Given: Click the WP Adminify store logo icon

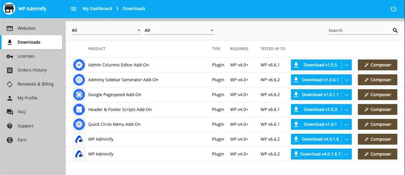Looking at the screenshot, I should (9, 8).
